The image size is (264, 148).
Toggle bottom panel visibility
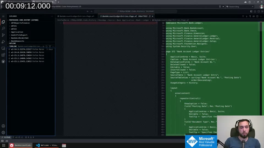pos(255,11)
